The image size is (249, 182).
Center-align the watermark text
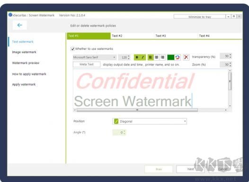[x=156, y=57]
